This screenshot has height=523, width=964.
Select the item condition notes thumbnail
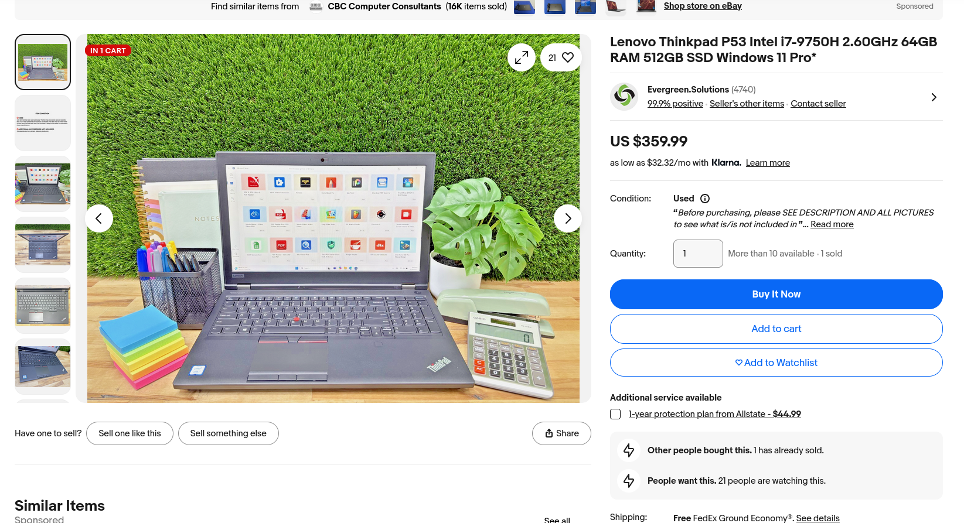[43, 123]
